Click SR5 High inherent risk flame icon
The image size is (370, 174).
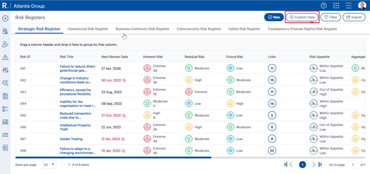[x=147, y=115]
